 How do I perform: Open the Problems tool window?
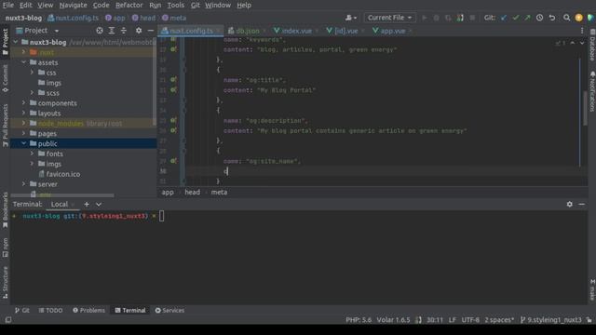pos(88,310)
